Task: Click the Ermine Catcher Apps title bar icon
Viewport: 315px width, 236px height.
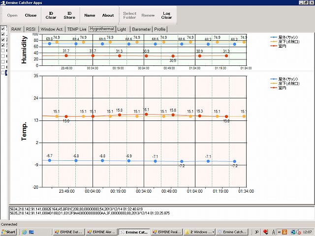Action: point(3,3)
